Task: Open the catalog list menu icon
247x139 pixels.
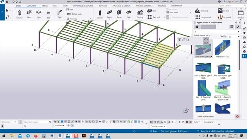Action: 232,27
